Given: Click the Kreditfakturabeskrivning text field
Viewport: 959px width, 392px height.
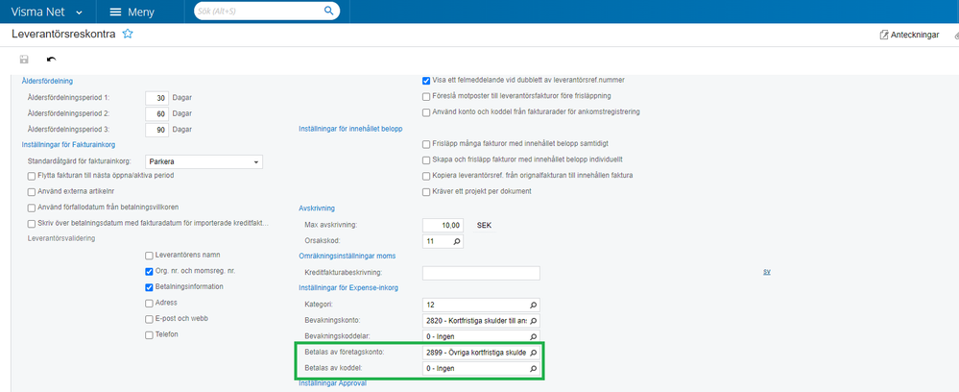Looking at the screenshot, I should [x=480, y=273].
